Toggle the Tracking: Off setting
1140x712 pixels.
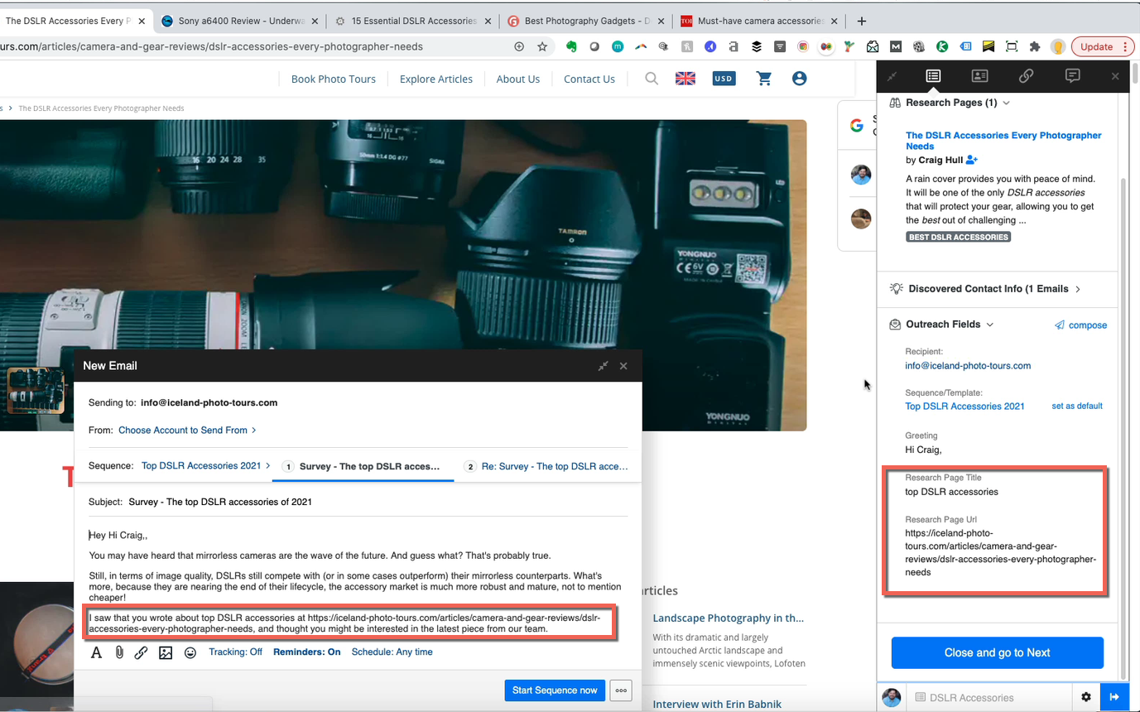pos(235,652)
